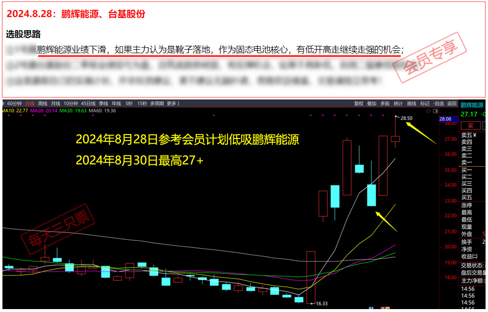Click the 盘后交易量 row

tap(473, 273)
